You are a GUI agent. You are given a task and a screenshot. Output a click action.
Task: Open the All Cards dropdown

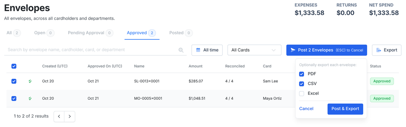[x=254, y=50]
